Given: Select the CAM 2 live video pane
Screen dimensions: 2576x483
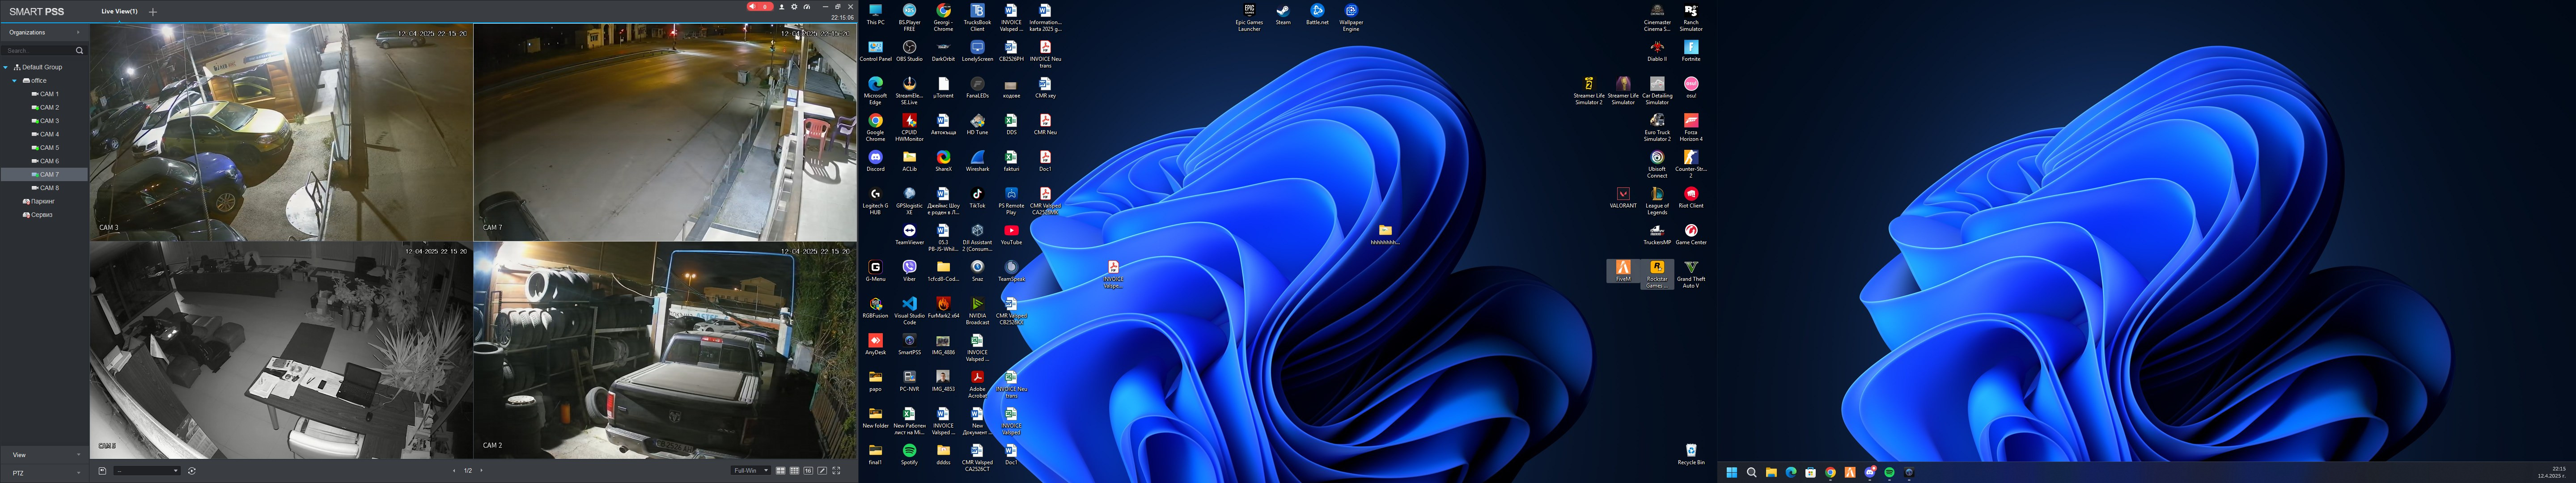Looking at the screenshot, I should coord(665,350).
